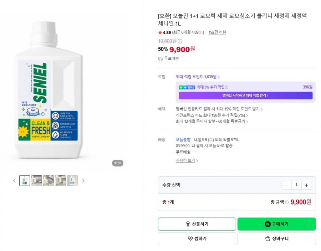Open the 192건 리뷰 link
The height and width of the screenshot is (251, 321).
coord(217,32)
